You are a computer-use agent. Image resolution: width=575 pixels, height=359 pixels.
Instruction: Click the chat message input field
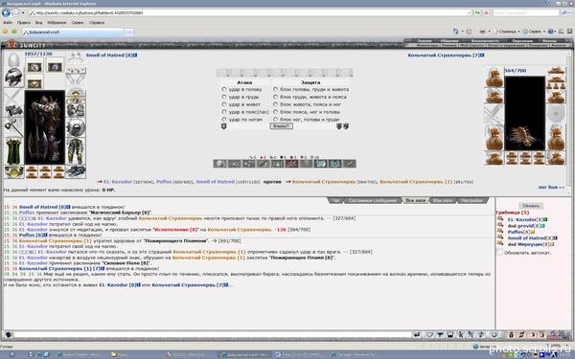point(213,334)
